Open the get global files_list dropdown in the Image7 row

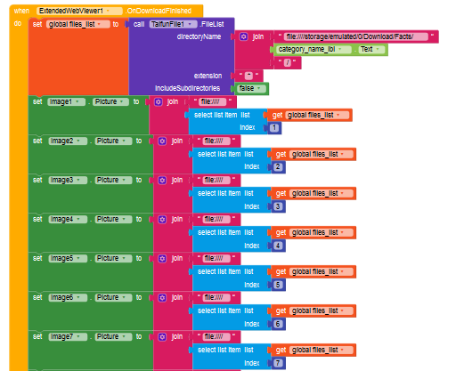322,350
